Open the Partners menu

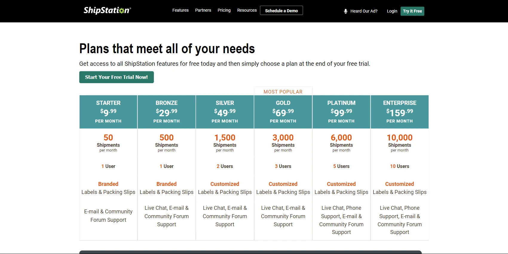click(x=203, y=10)
